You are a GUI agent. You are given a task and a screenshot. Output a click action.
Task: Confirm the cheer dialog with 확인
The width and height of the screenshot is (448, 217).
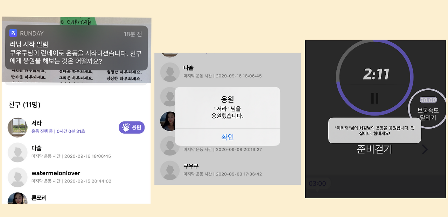pos(227,137)
